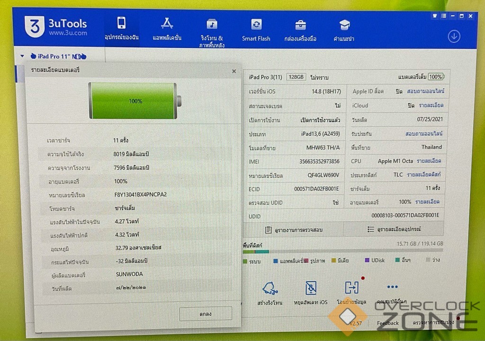Open the Tutorials graduation cap icon

tap(344, 25)
